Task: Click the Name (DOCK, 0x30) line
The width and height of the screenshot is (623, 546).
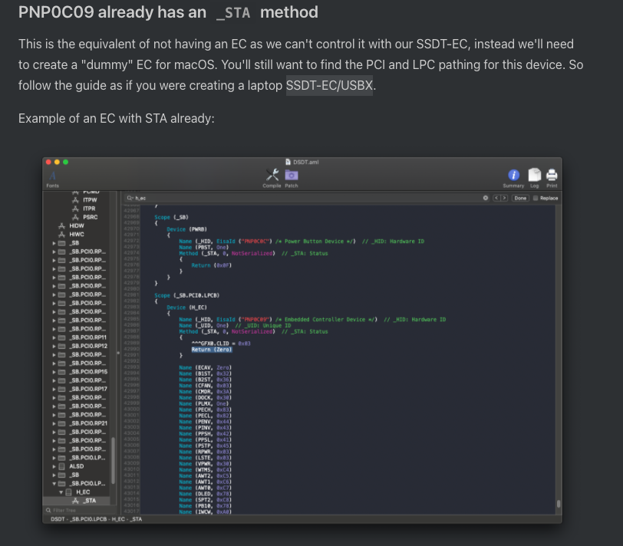Action: click(x=205, y=397)
